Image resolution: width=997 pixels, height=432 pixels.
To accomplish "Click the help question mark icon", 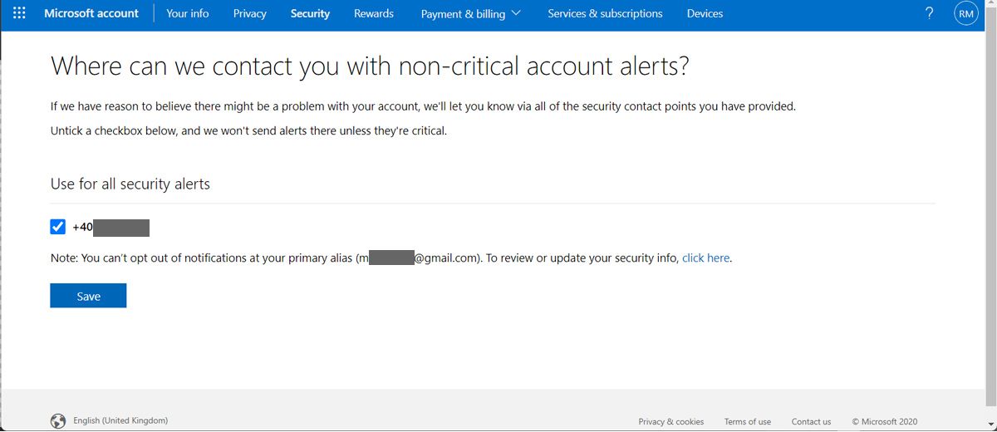I will (929, 13).
